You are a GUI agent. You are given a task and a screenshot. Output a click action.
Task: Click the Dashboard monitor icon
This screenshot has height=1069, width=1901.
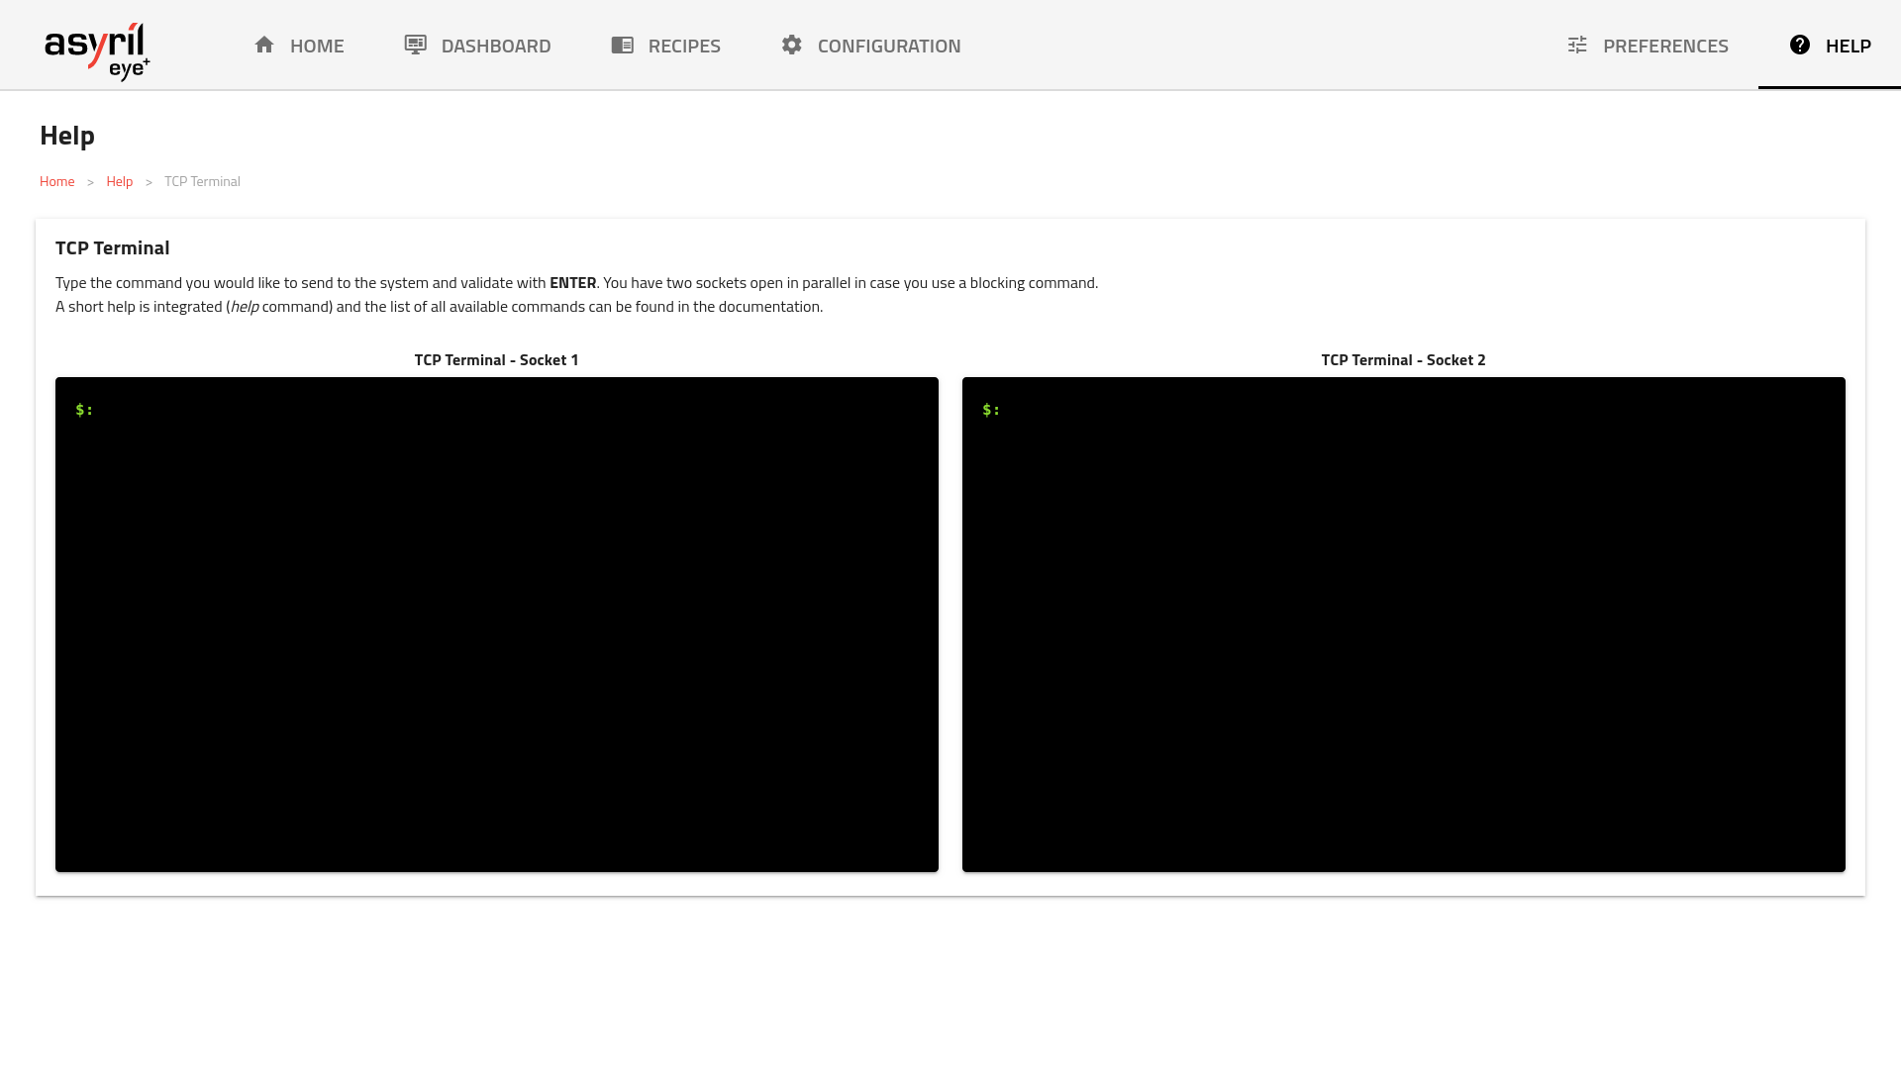(415, 45)
